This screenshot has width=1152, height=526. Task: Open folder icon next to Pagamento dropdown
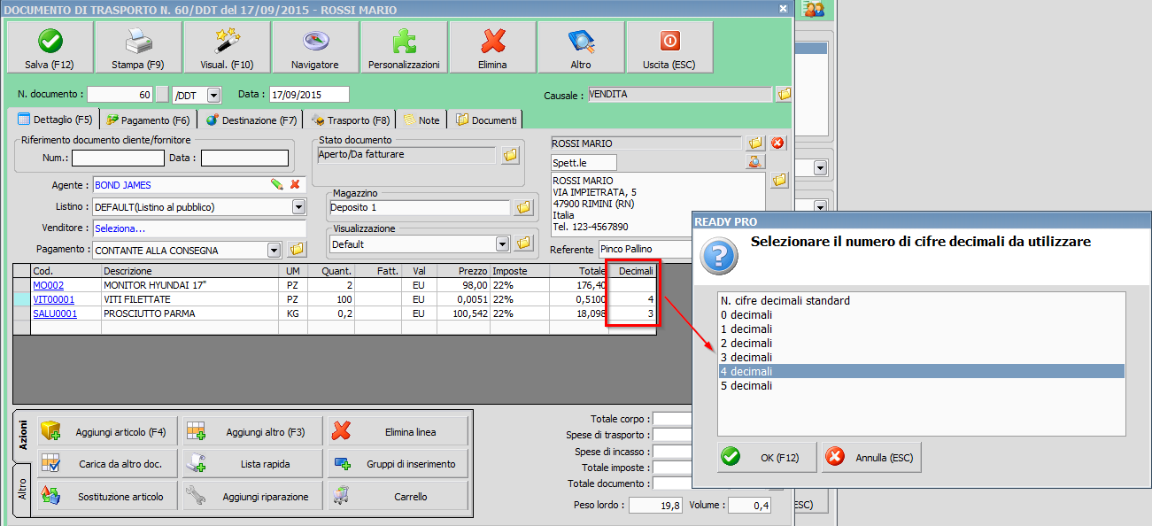(x=297, y=249)
